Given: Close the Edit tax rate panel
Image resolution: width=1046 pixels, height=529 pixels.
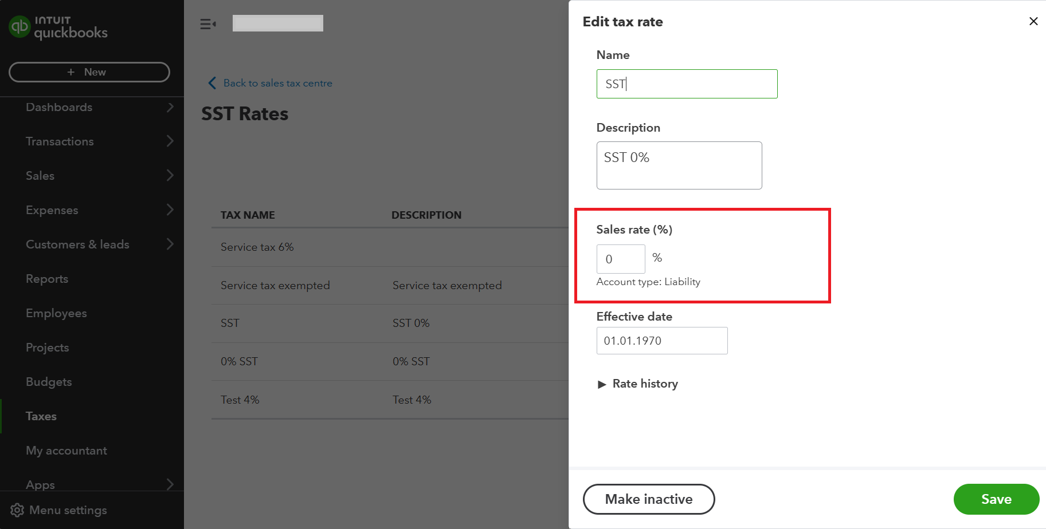Looking at the screenshot, I should [1033, 21].
